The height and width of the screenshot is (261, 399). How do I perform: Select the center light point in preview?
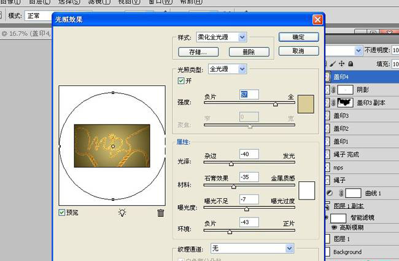click(x=113, y=146)
